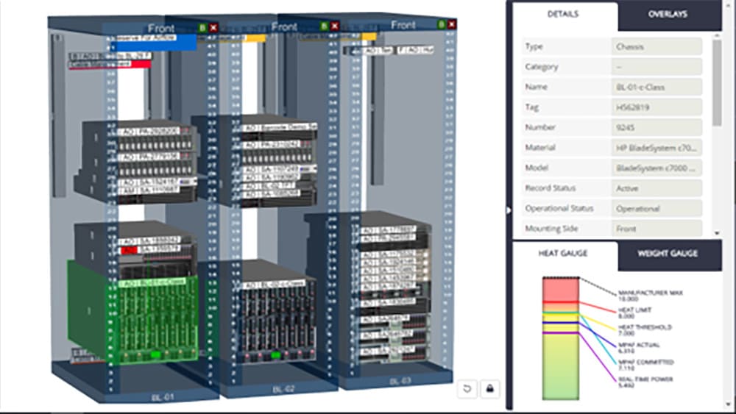Close the middle rack with red X
Screen dimensions: 736x414
click(x=335, y=26)
